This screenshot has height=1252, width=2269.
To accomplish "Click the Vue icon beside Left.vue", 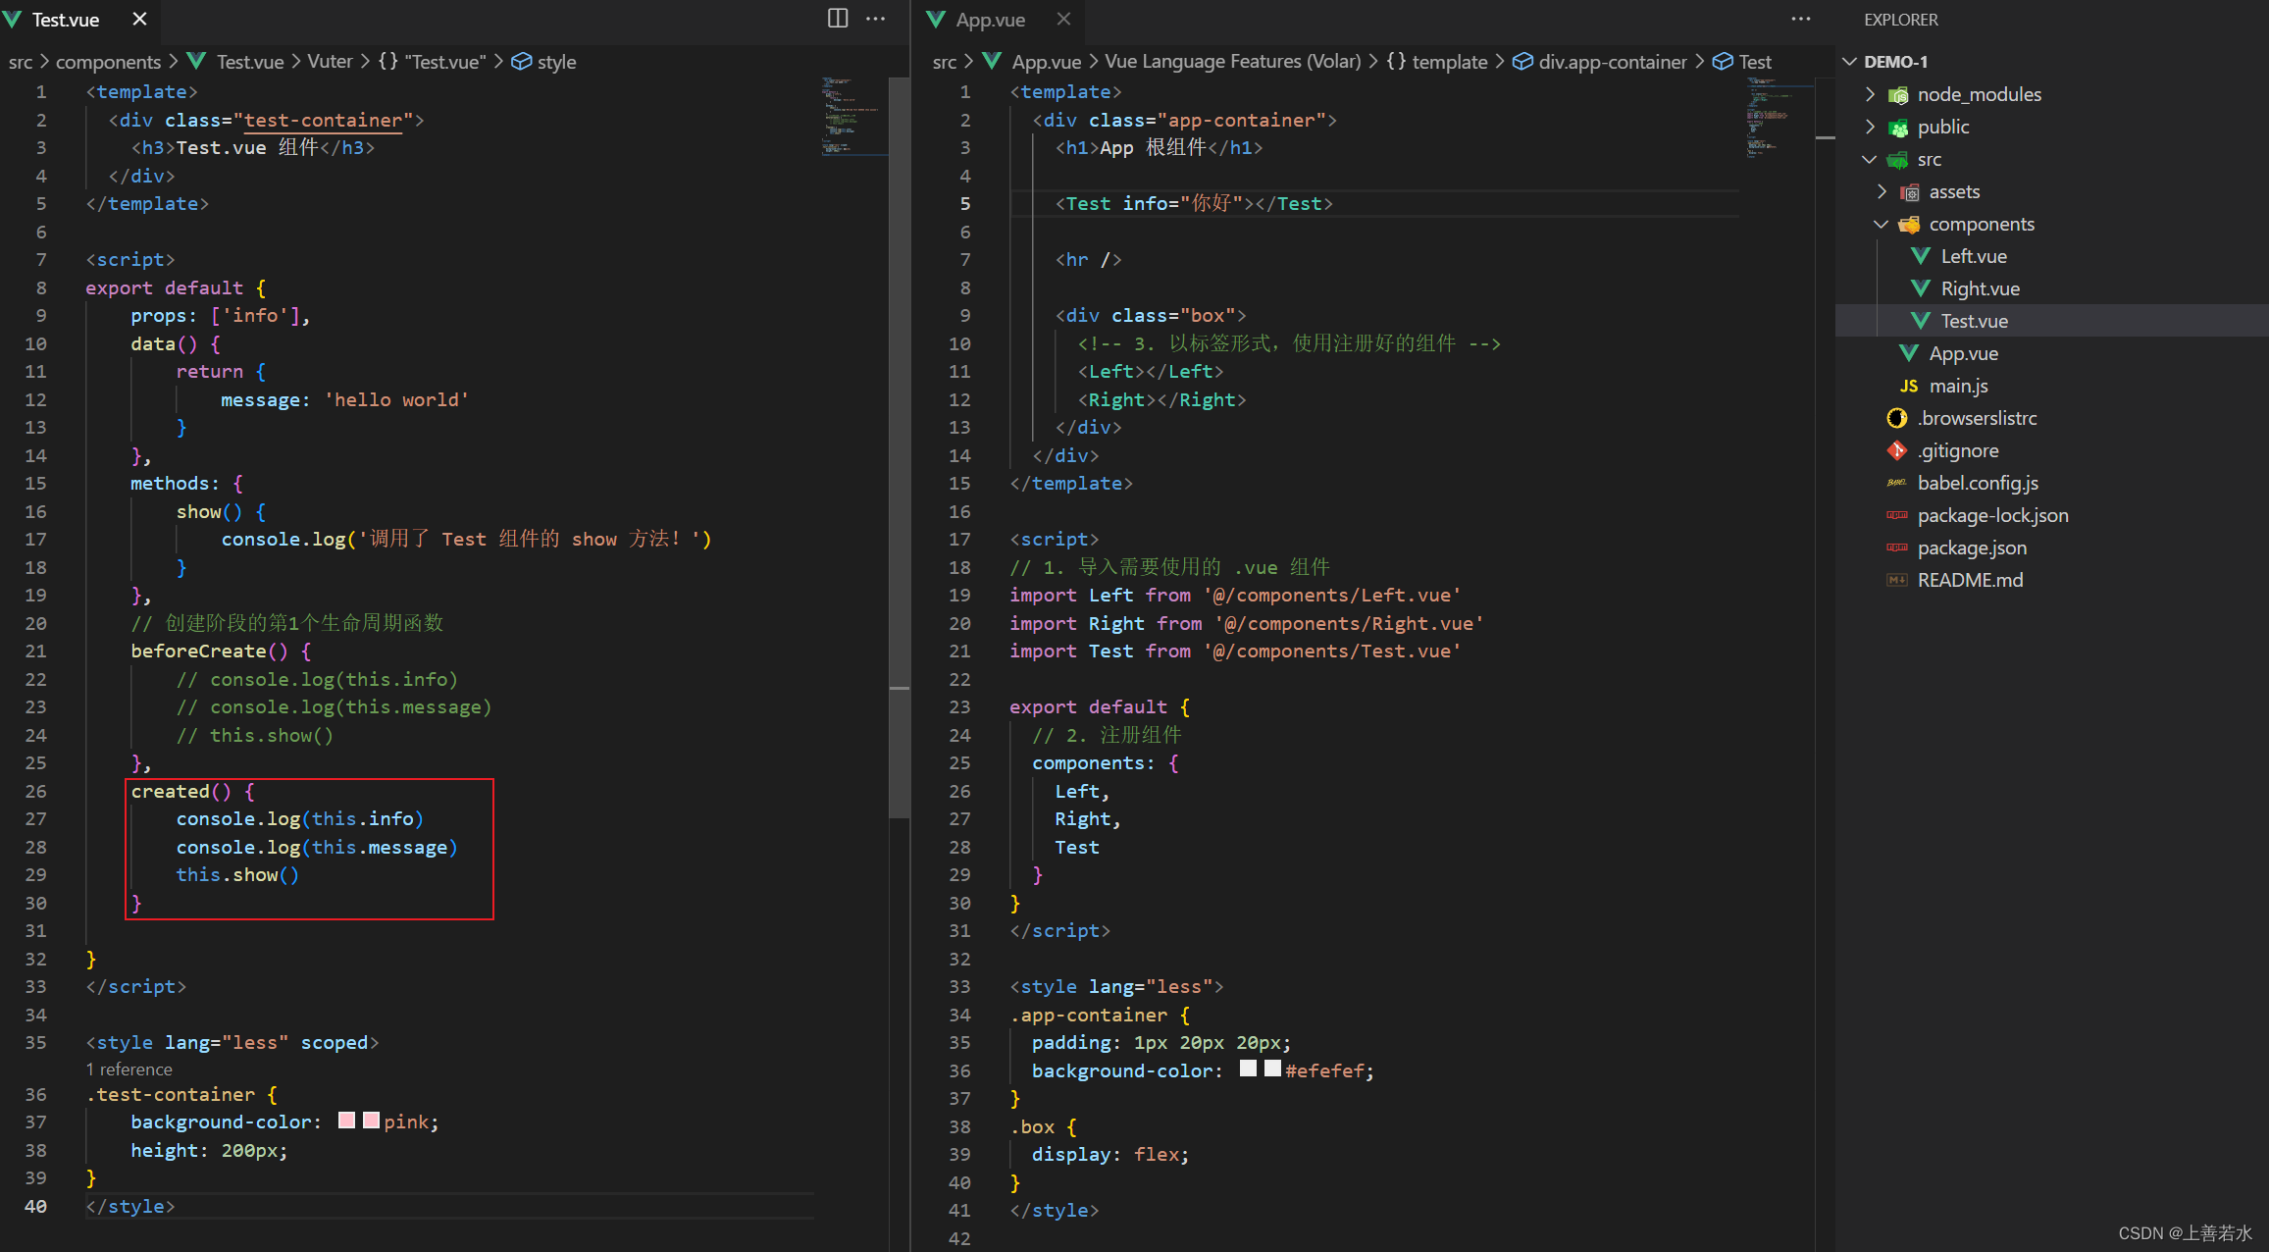I will pyautogui.click(x=1921, y=256).
